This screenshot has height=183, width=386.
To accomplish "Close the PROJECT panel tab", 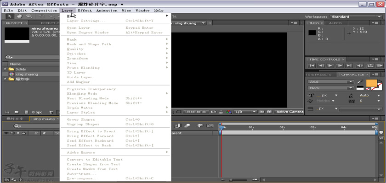I will (26, 23).
